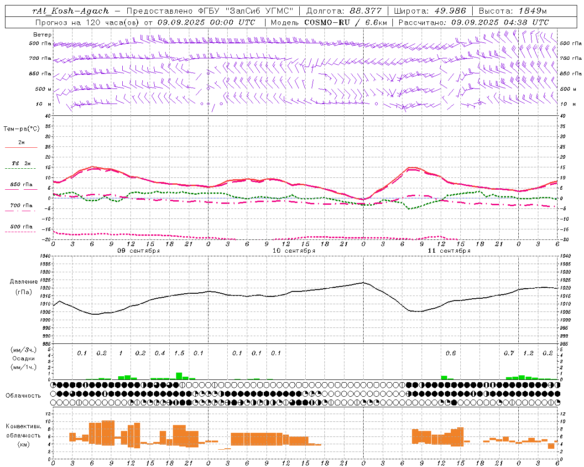Click the 1.5 precipitation total
This screenshot has height=467, width=584.
(x=179, y=353)
